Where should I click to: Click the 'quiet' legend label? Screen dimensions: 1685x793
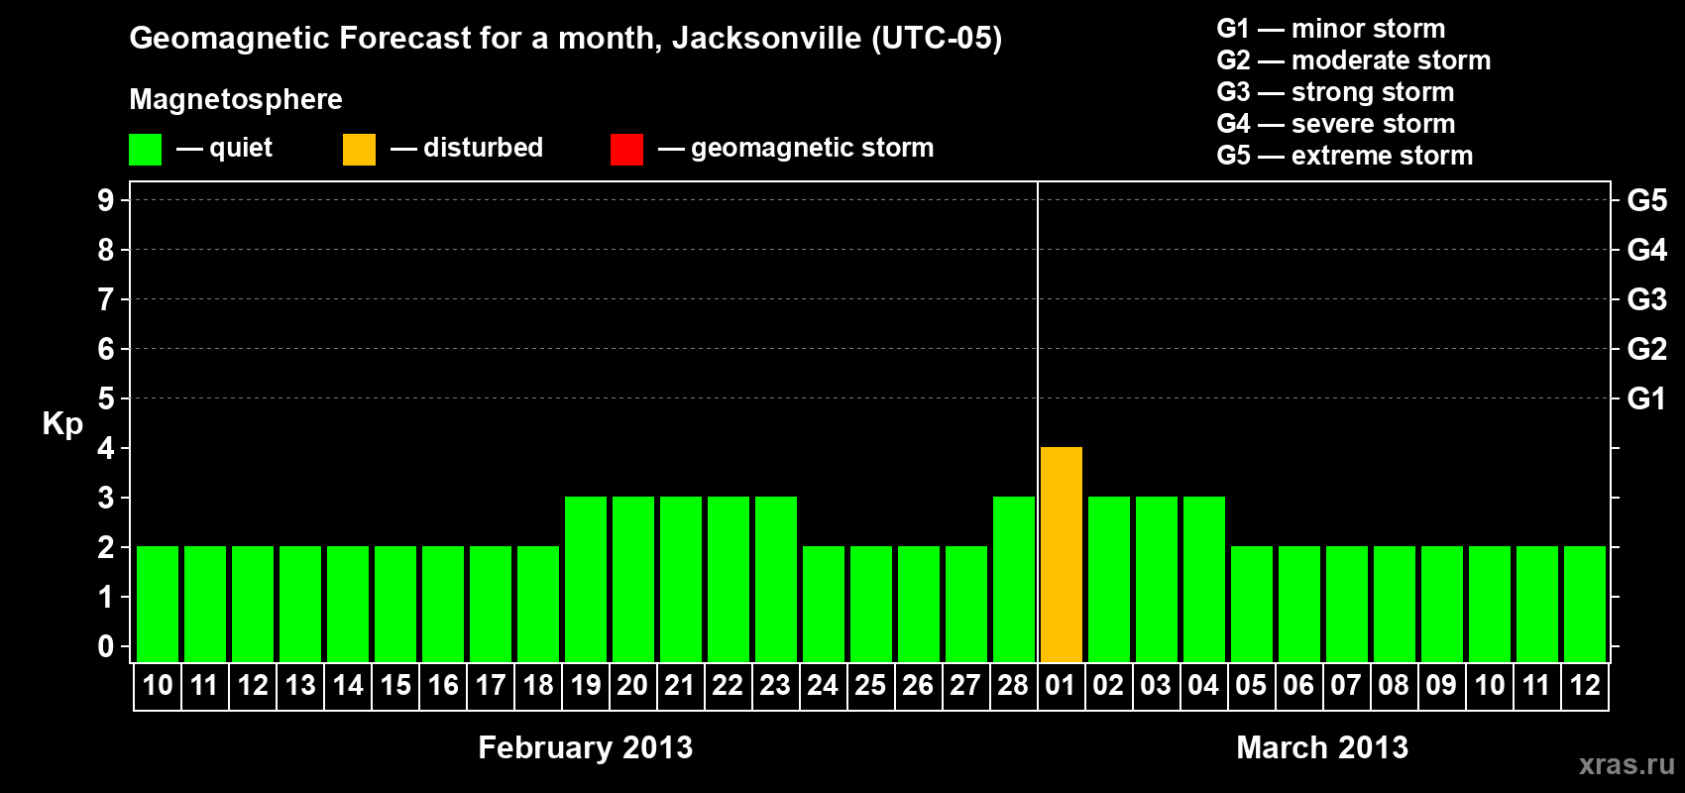[x=241, y=148]
